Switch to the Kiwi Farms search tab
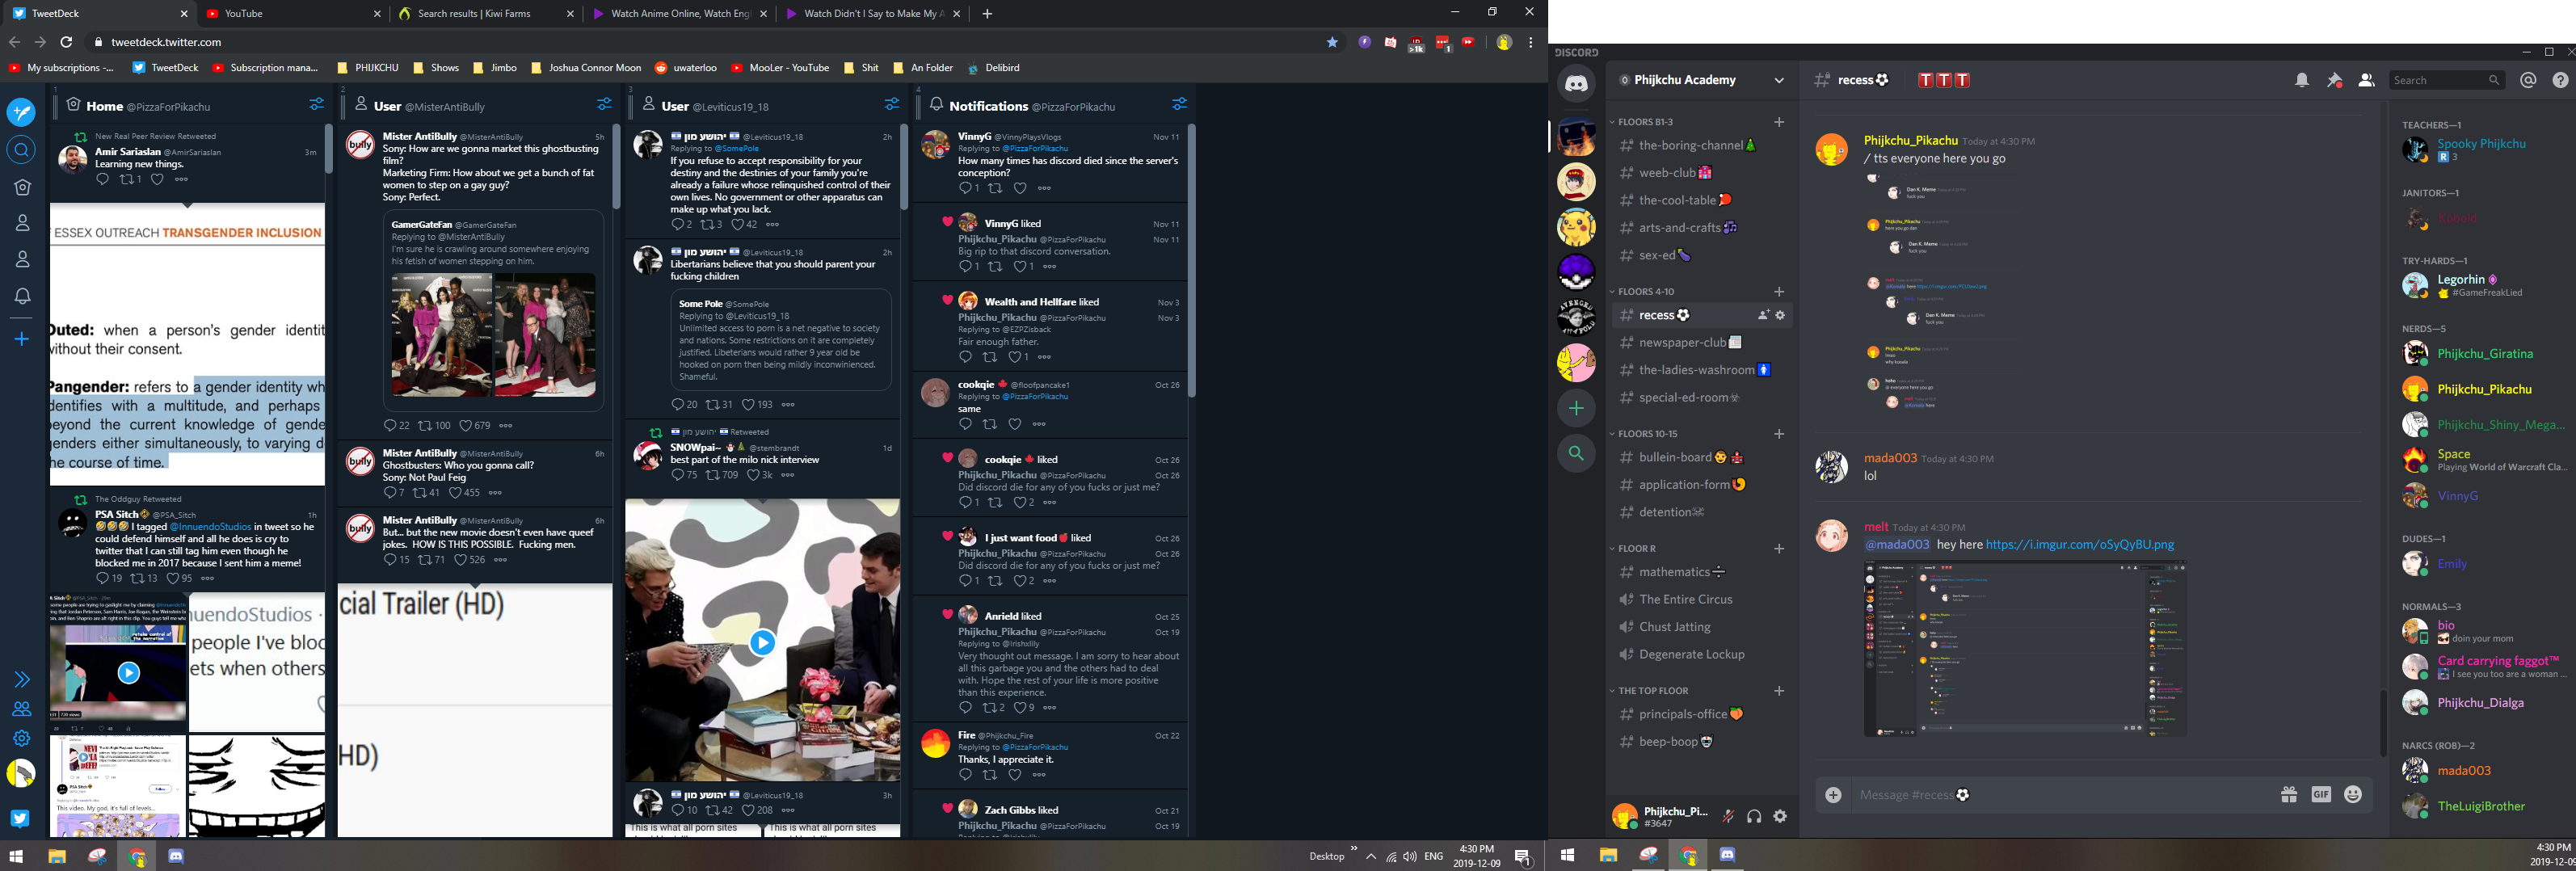This screenshot has height=871, width=2576. 486,14
